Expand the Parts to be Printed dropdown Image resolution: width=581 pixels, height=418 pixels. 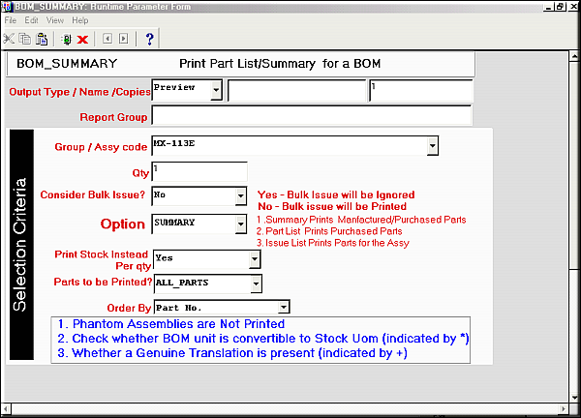coord(256,284)
